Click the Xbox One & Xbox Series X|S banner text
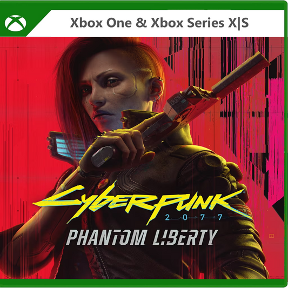Image resolution: width=288 pixels, height=288 pixels. point(159,23)
